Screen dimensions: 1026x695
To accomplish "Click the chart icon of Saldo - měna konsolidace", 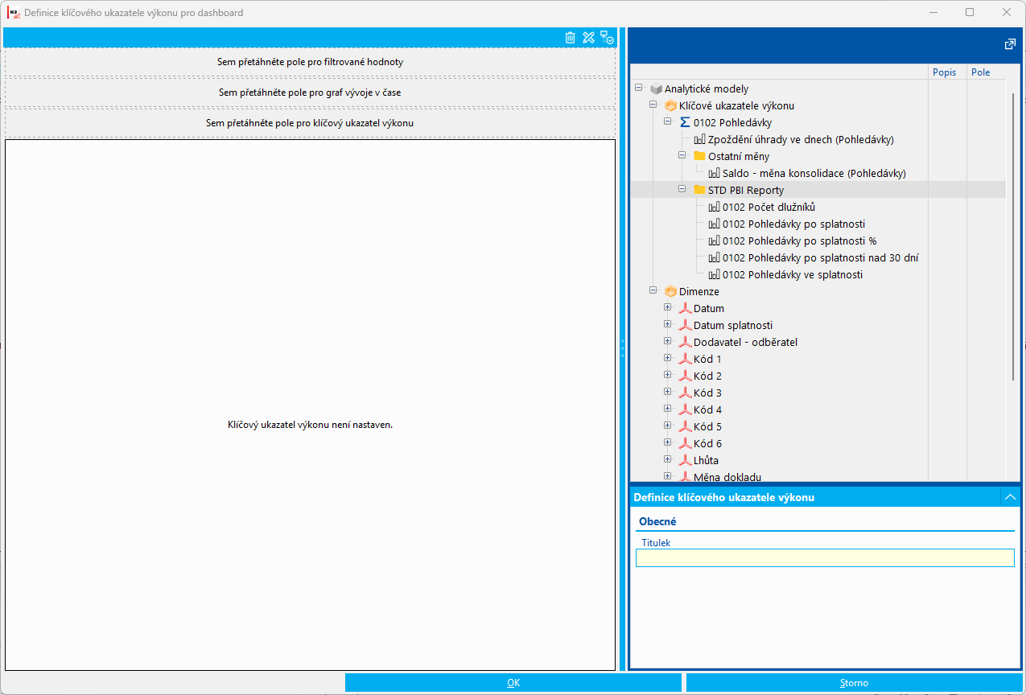I will coord(715,174).
